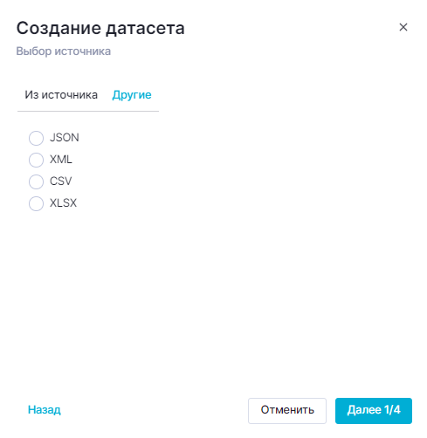Cancel dataset creation
Viewport: 427px width, 438px height.
tap(287, 411)
